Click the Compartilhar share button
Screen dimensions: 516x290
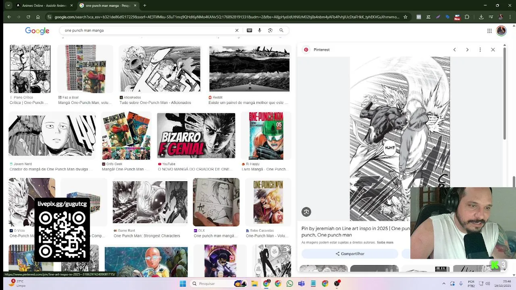(350, 254)
